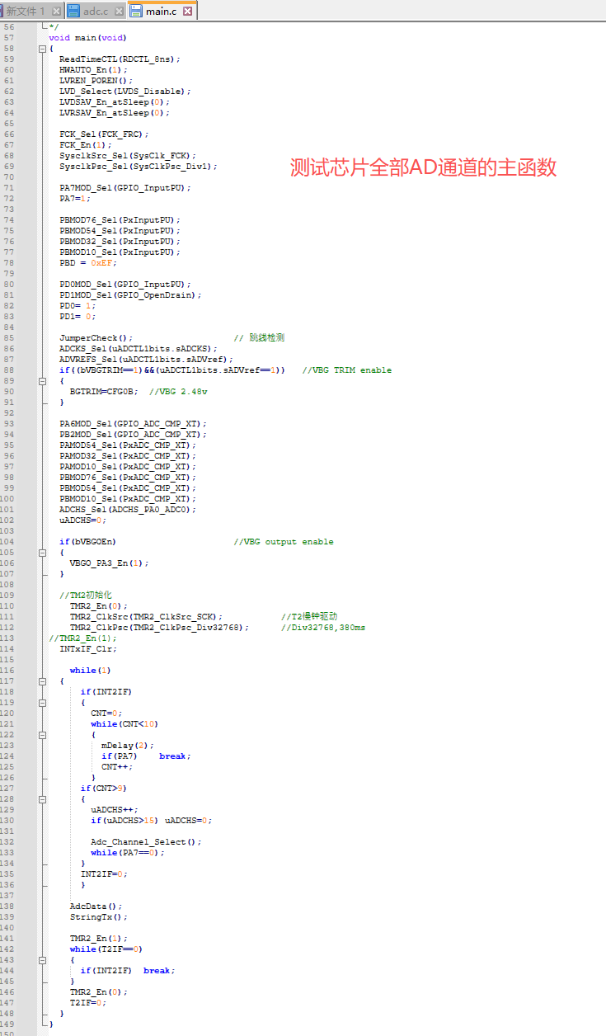This screenshot has width=606, height=1036.
Task: Click the red Chinese annotation text
Action: [423, 167]
